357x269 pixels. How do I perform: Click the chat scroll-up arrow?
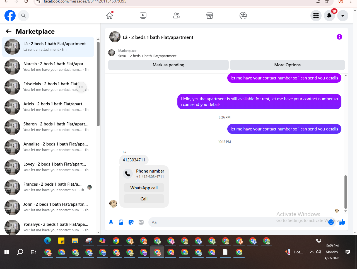click(x=346, y=76)
